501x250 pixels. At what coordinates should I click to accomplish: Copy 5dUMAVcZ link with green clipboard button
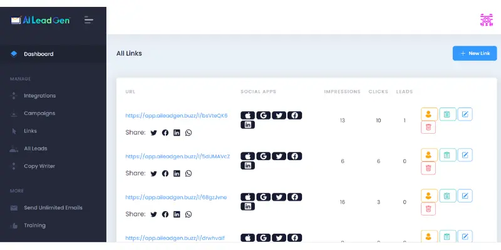(x=447, y=155)
